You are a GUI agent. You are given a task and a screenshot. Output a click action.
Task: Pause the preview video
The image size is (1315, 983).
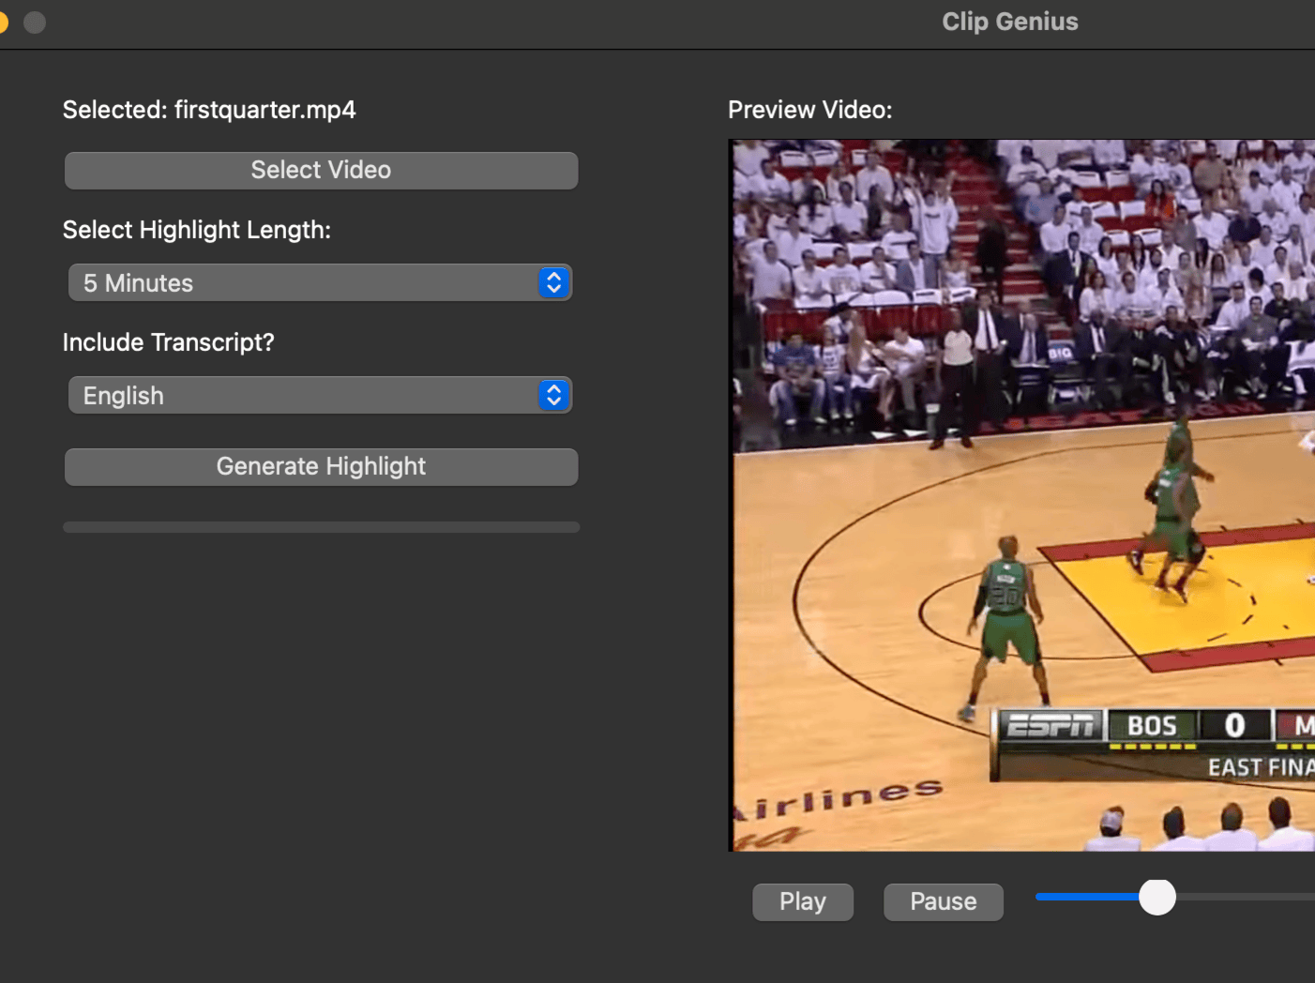pyautogui.click(x=944, y=902)
